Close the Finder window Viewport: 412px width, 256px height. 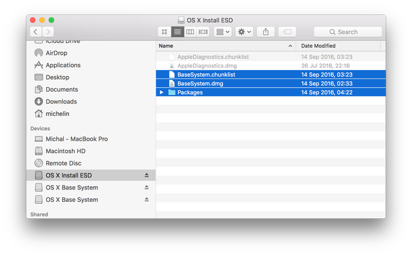[33, 20]
